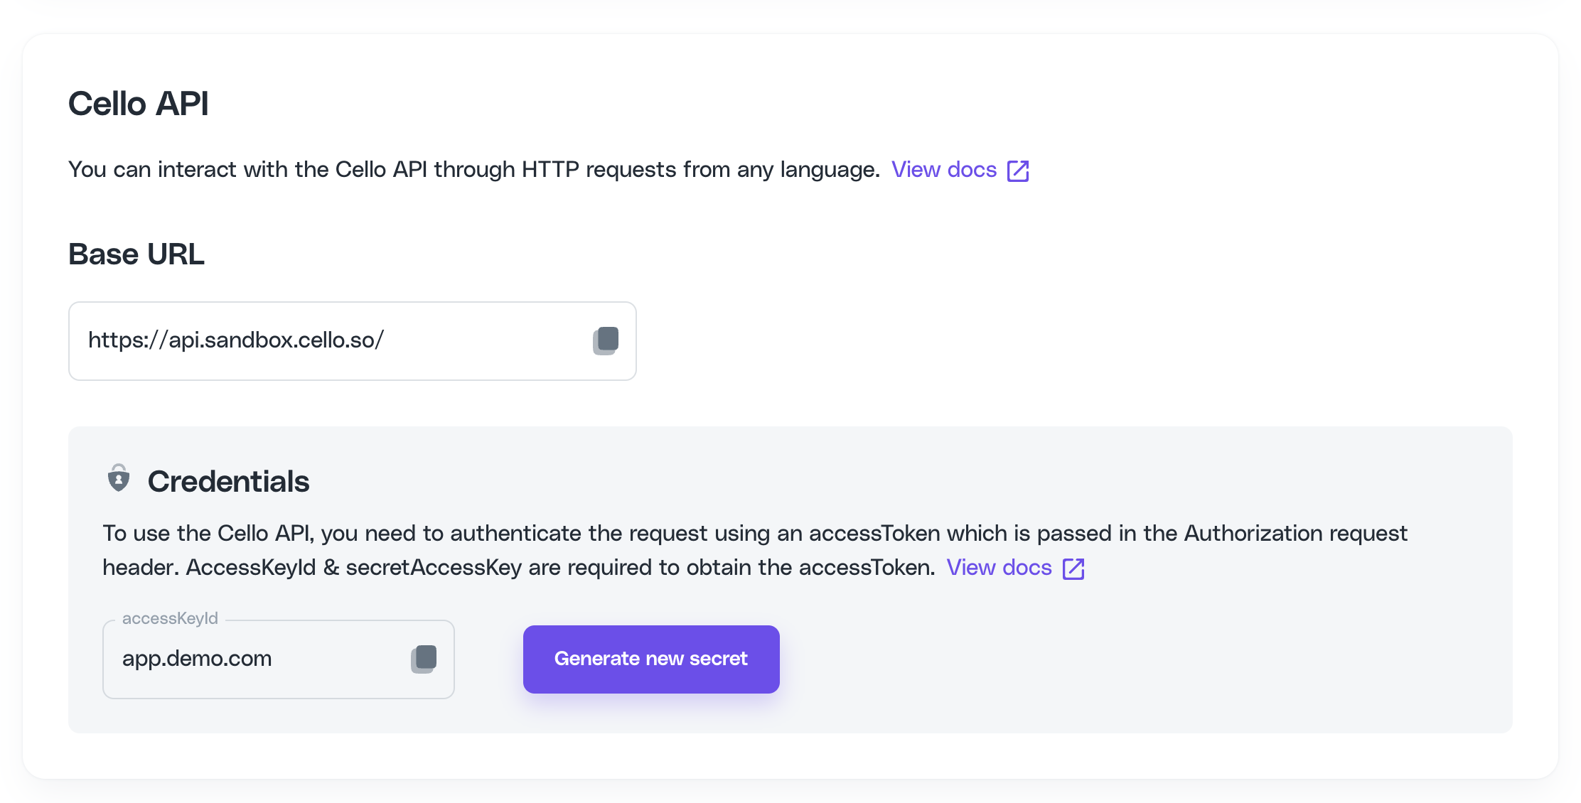Screen dimensions: 1581x803
Task: Click the Credentials shield lock icon
Action: pyautogui.click(x=119, y=478)
